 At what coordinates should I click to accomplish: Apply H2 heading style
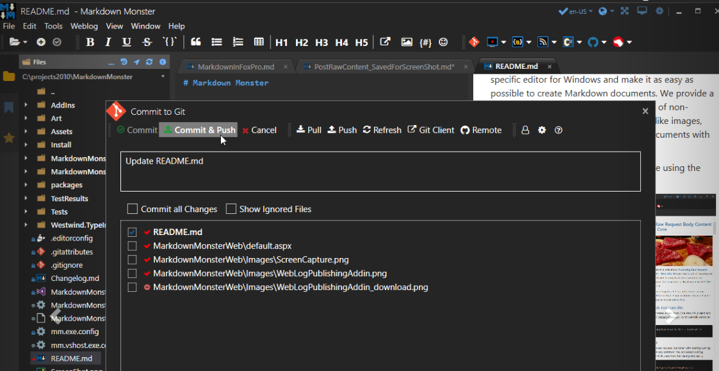(301, 42)
